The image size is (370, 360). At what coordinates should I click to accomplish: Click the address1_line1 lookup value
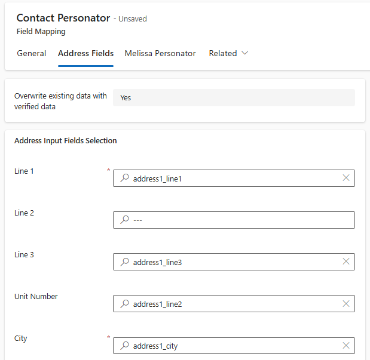coord(157,179)
